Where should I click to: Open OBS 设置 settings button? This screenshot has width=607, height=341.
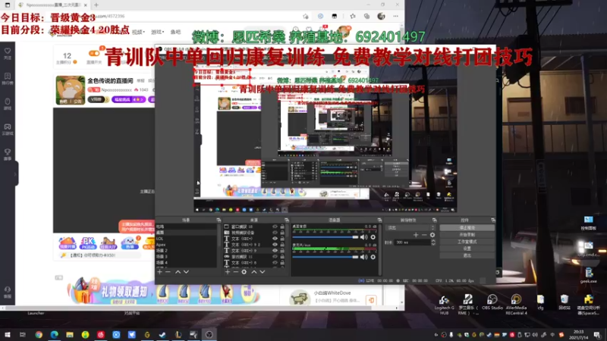click(x=467, y=249)
